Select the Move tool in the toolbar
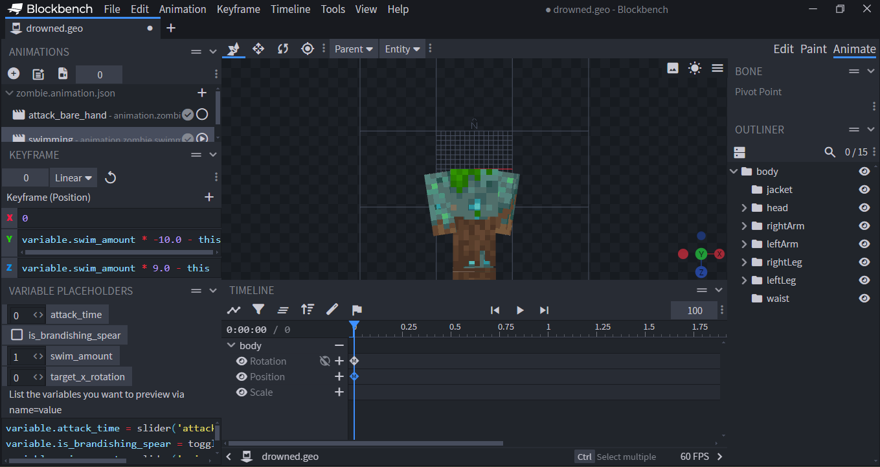 coord(258,49)
